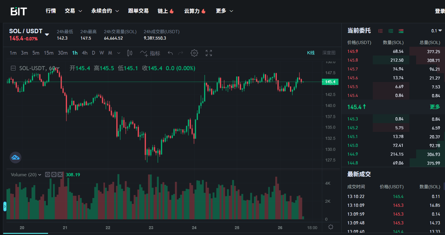The height and width of the screenshot is (235, 445).
Task: Open the axis settings gear at chart corner
Action: (x=331, y=227)
